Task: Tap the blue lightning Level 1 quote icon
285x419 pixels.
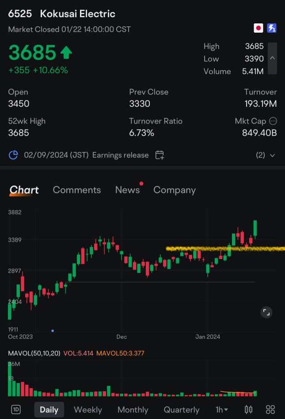Action: pos(272,28)
